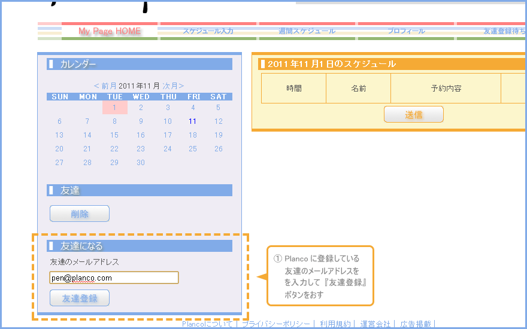Go to スケジュール入力 tab
The image size is (527, 329).
pos(208,31)
